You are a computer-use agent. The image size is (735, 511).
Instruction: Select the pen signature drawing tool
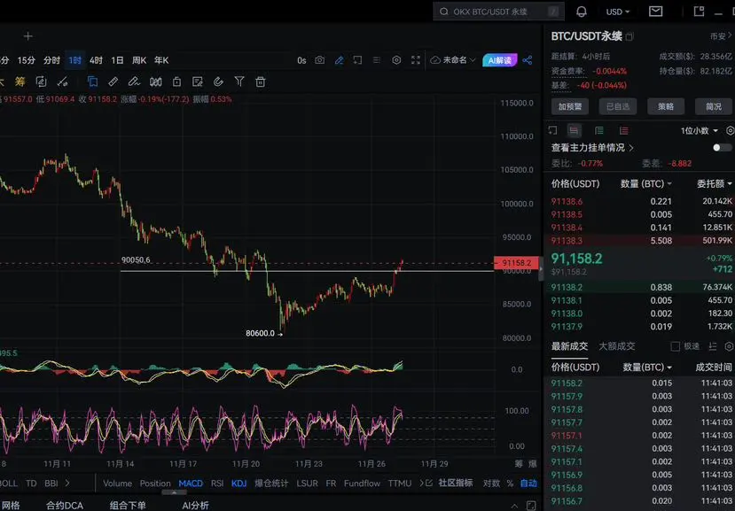pos(134,82)
